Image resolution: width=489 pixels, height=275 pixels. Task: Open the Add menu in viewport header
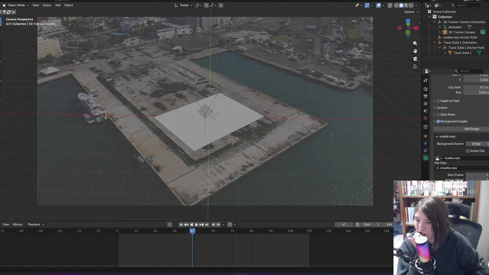[x=58, y=5]
